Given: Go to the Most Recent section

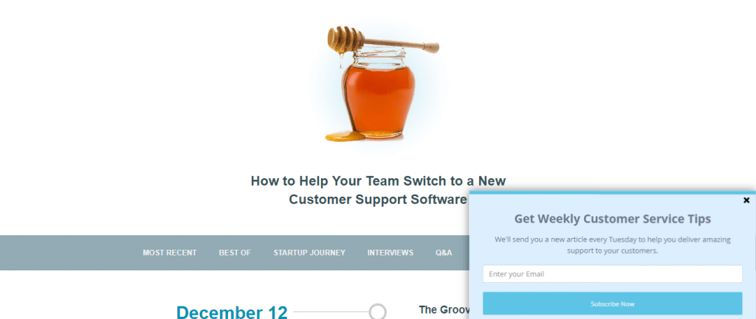Looking at the screenshot, I should coord(169,253).
